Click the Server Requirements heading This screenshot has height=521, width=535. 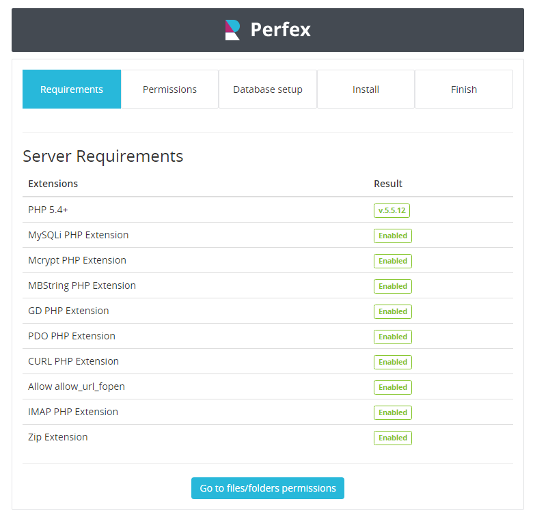pos(102,156)
